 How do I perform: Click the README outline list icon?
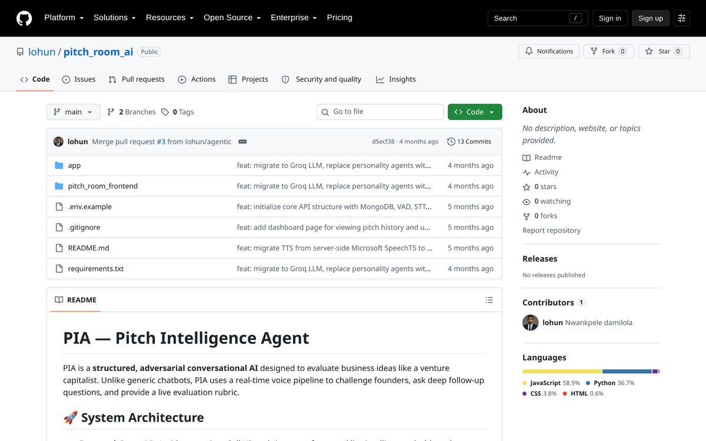pos(489,300)
